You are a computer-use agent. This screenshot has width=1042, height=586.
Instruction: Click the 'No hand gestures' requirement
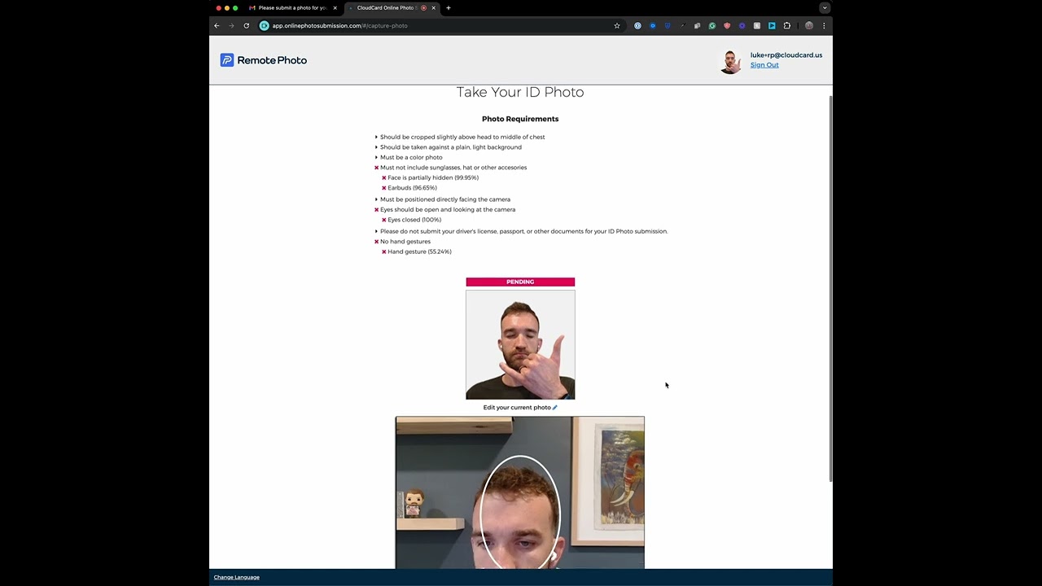tap(405, 242)
